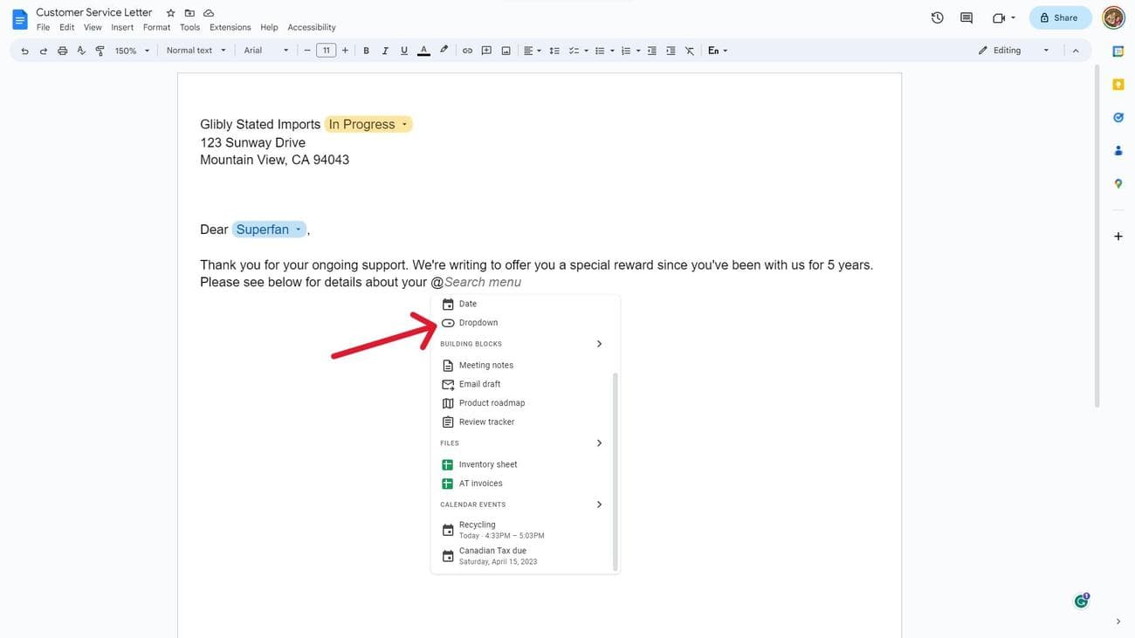Open the Arial font dropdown

(265, 51)
